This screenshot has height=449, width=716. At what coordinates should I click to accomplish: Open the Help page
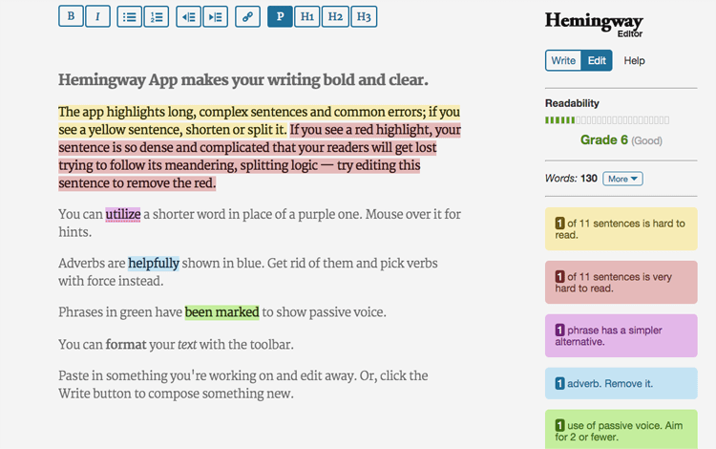click(634, 61)
